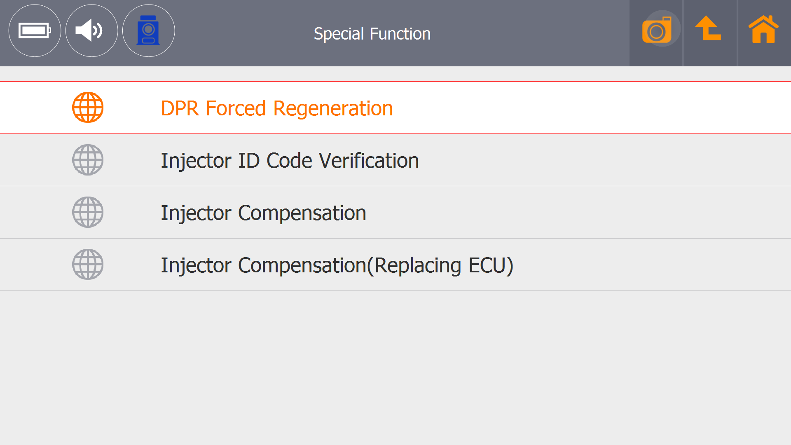
Task: Click the Special Function title text
Action: point(372,34)
